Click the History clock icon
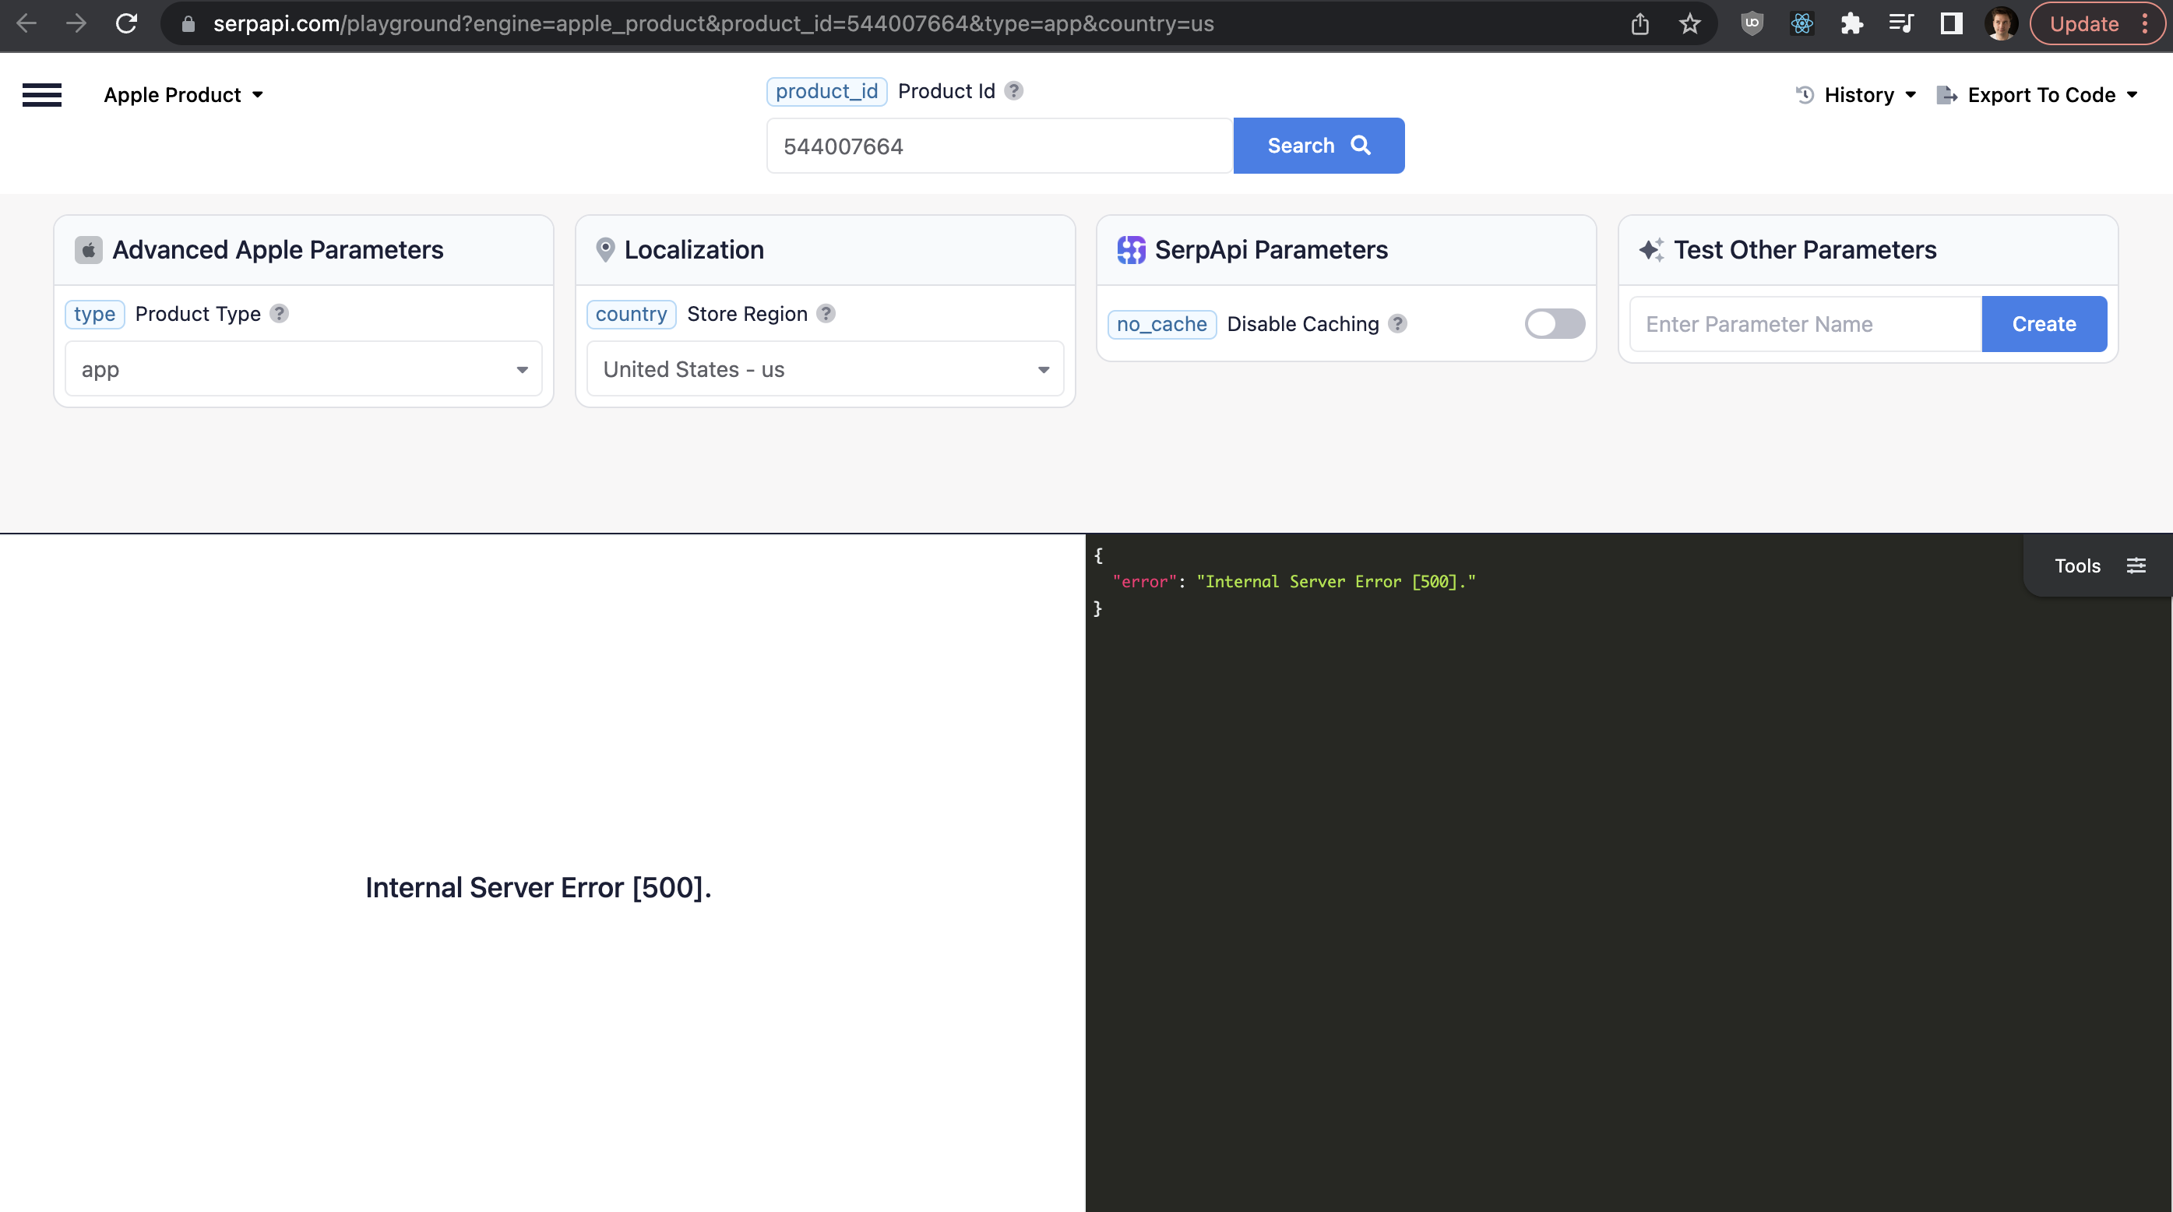Image resolution: width=2173 pixels, height=1212 pixels. click(1805, 94)
